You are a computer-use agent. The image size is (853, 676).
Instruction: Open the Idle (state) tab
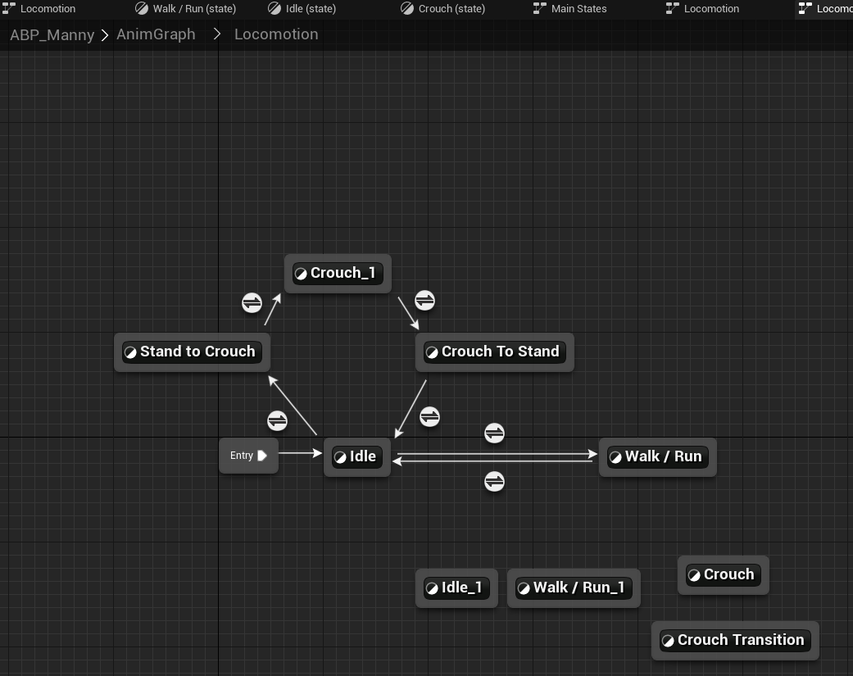(304, 8)
